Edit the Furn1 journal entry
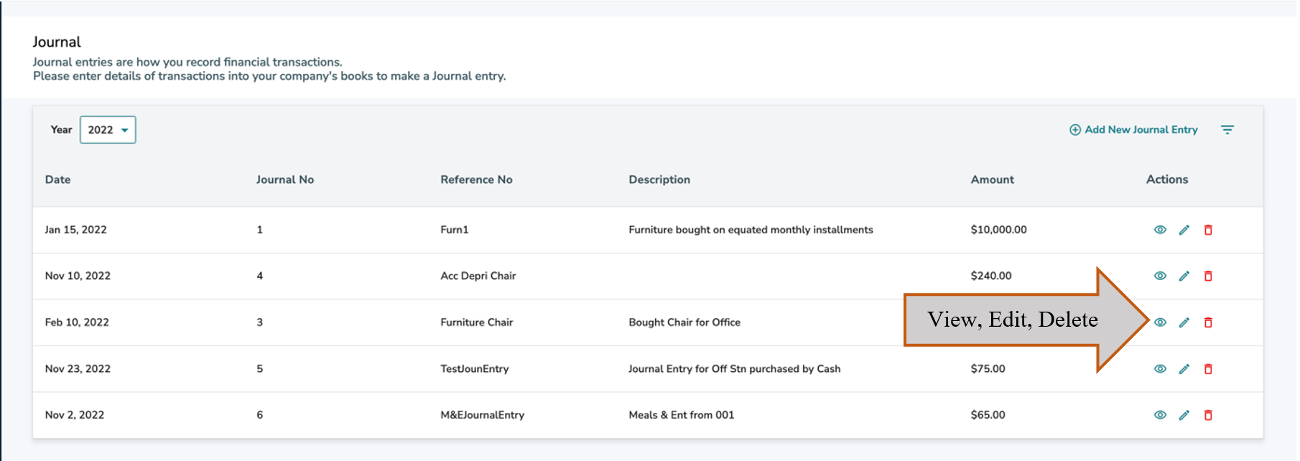The image size is (1300, 461). pos(1184,230)
